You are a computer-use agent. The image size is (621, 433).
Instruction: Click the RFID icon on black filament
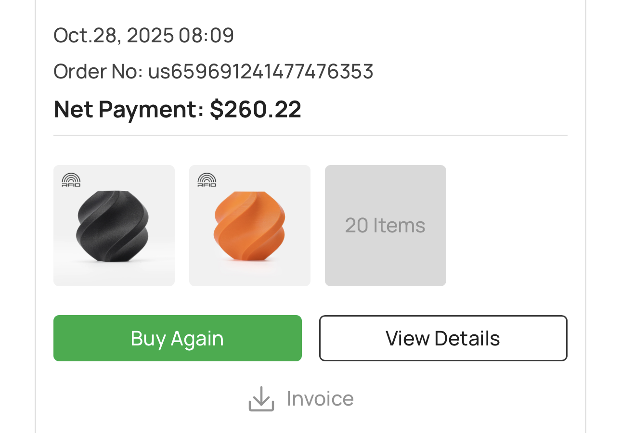coord(71,180)
